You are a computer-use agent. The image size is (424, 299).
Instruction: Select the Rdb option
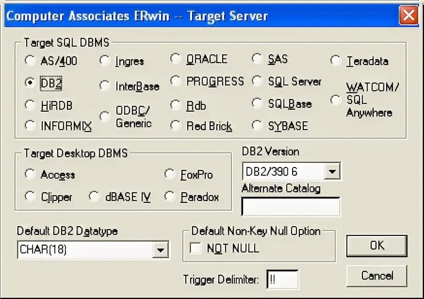176,105
